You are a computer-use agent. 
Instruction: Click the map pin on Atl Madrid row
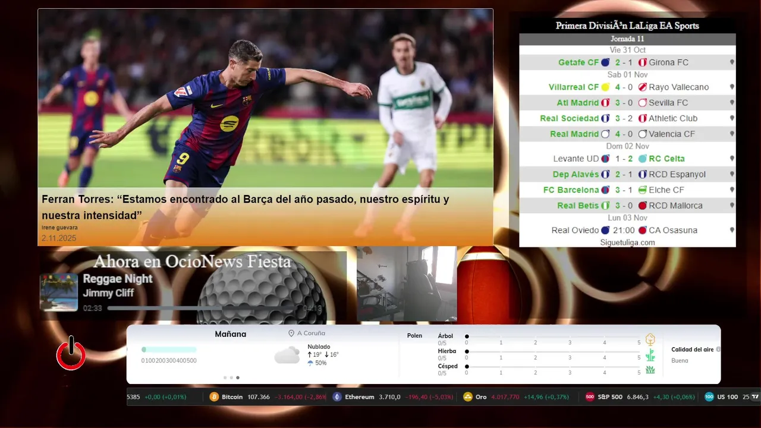(732, 102)
